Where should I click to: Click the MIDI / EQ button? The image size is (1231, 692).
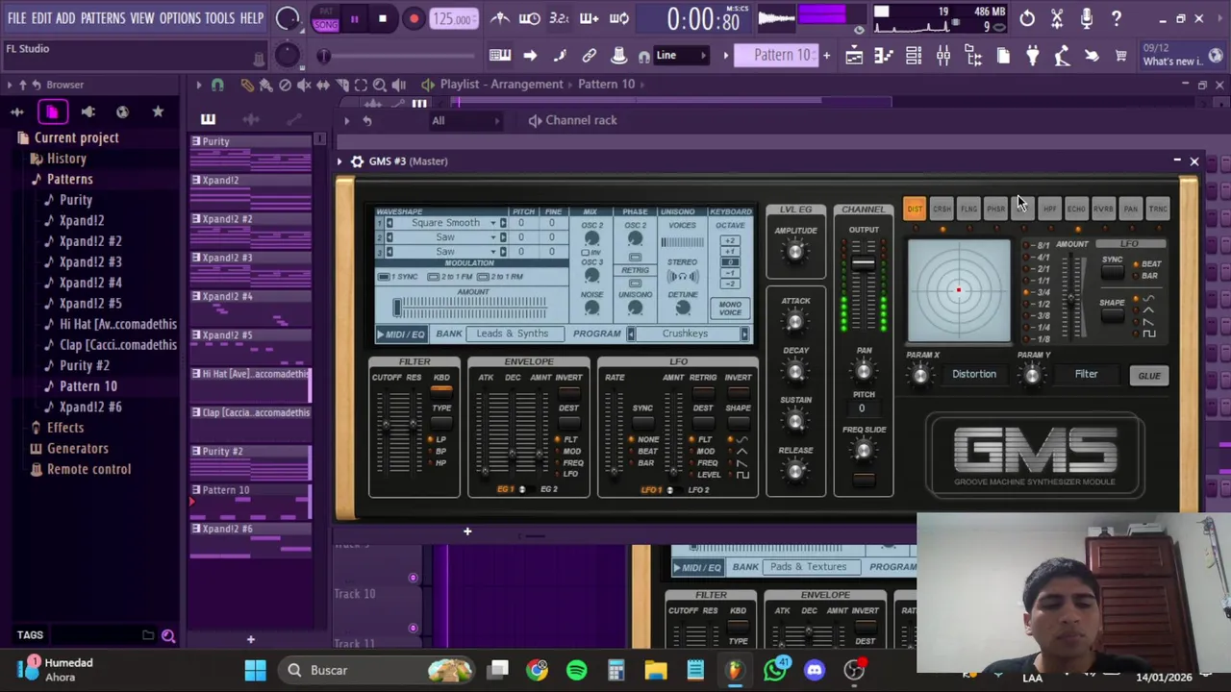pyautogui.click(x=401, y=334)
